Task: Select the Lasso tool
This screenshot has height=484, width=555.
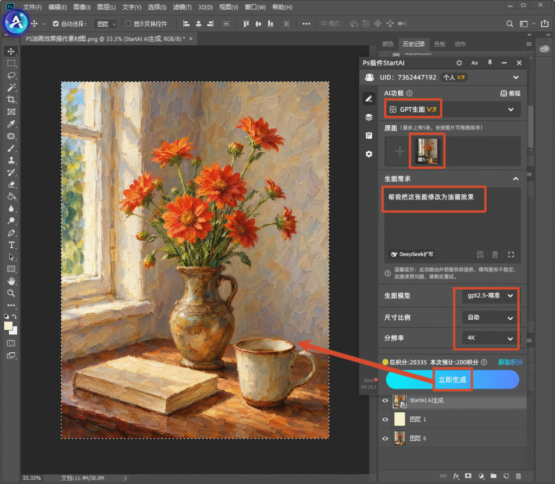Action: tap(11, 75)
